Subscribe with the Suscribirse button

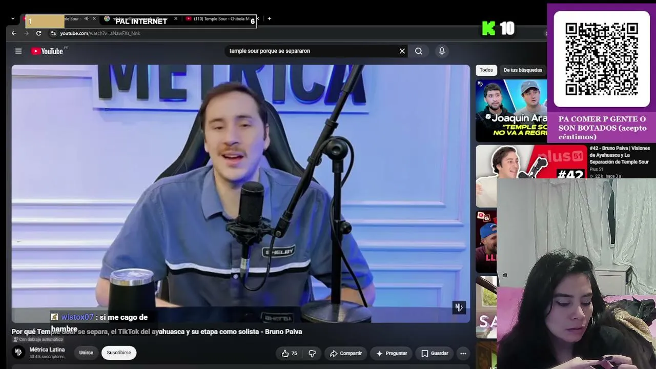(x=119, y=353)
